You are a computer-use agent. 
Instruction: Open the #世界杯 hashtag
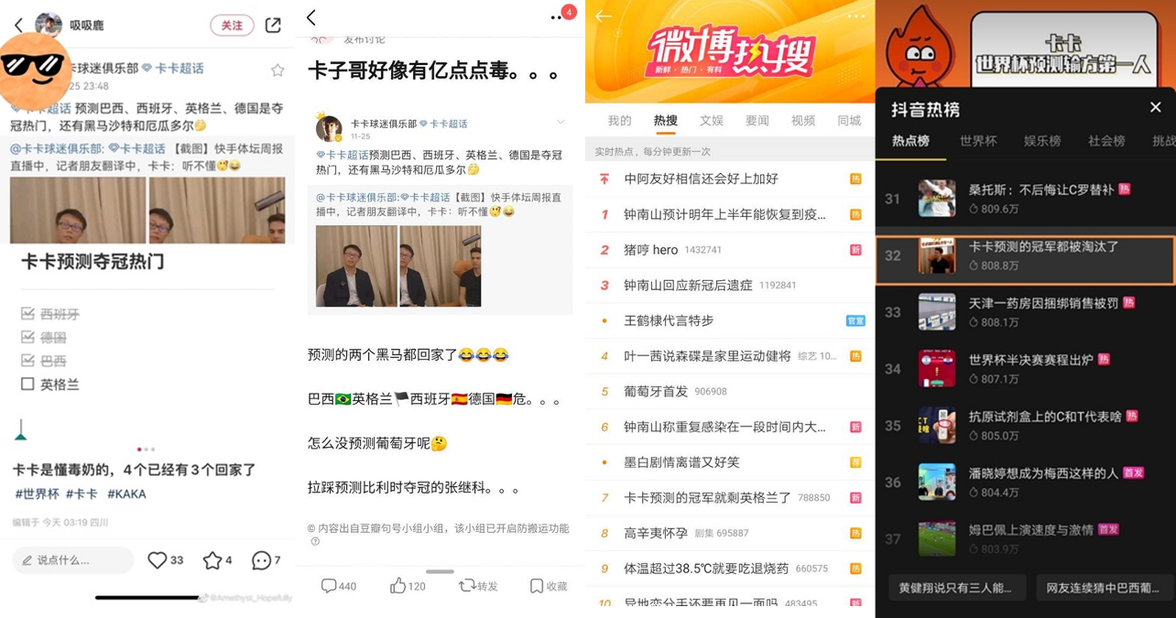[x=37, y=493]
